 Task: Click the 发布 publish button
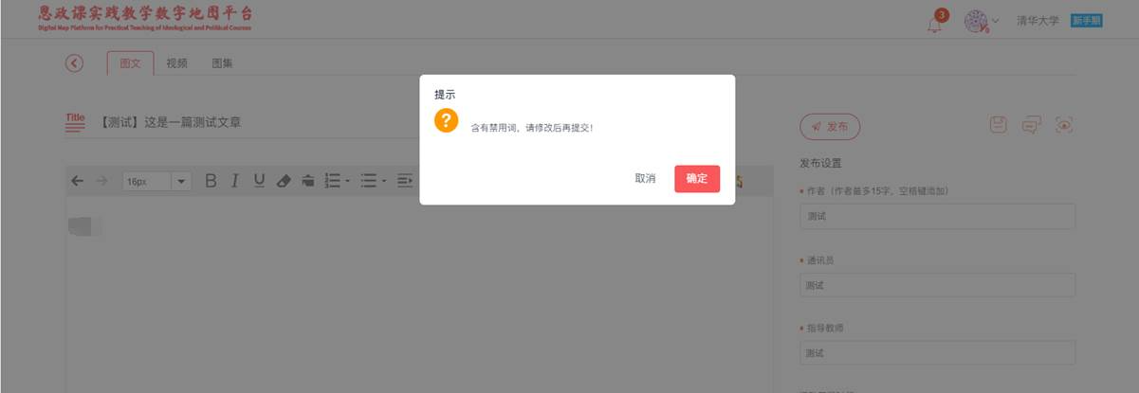click(x=830, y=126)
